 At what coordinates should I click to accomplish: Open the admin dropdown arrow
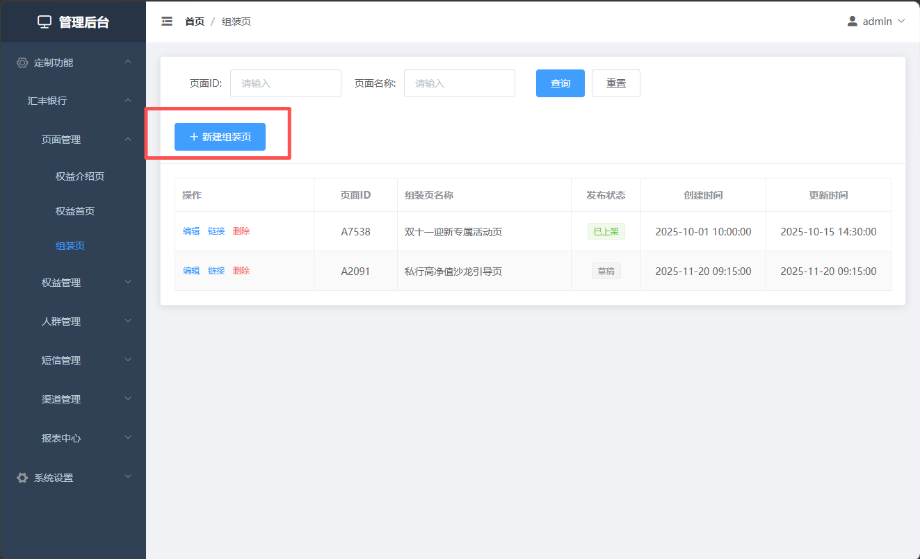click(x=902, y=22)
